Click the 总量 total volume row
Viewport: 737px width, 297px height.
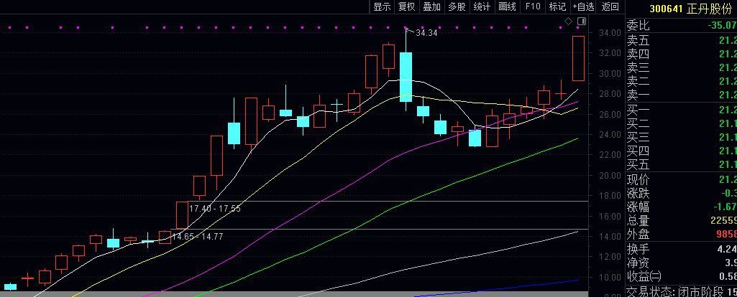(681, 220)
